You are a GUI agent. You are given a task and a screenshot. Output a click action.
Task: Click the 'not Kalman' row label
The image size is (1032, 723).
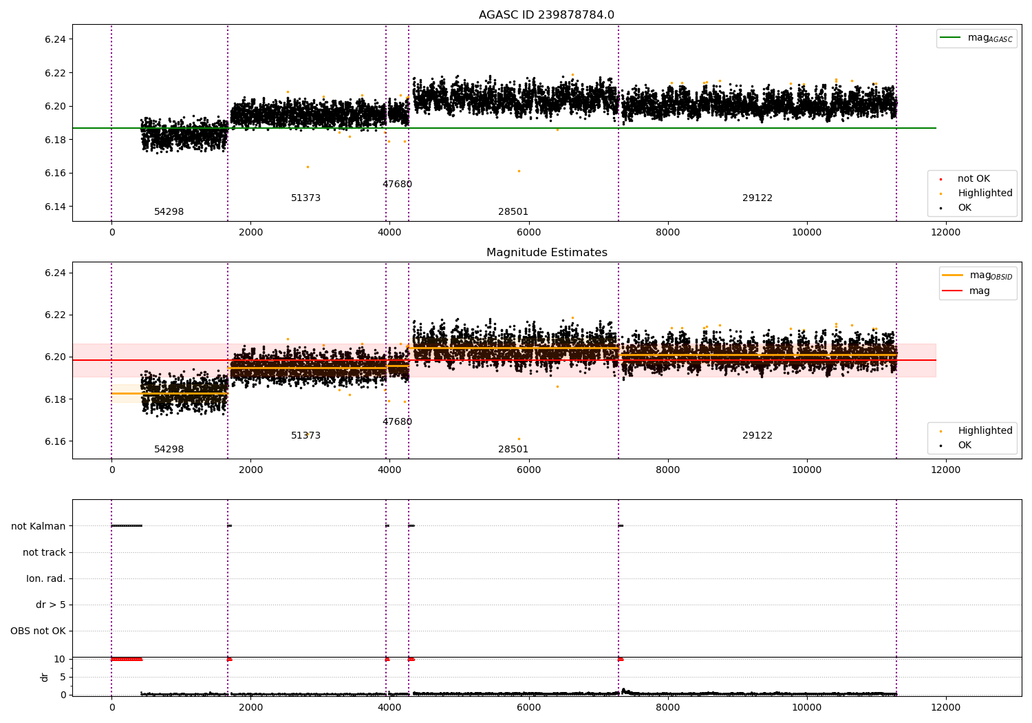pyautogui.click(x=39, y=527)
